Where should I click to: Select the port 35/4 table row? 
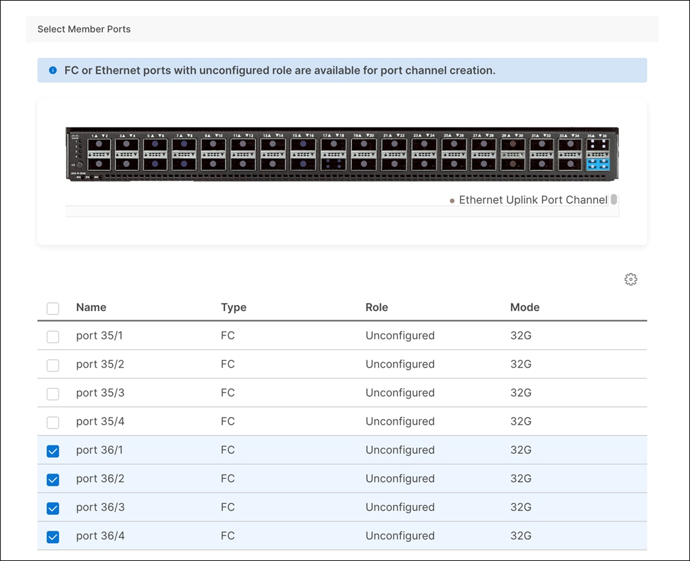tap(263, 422)
